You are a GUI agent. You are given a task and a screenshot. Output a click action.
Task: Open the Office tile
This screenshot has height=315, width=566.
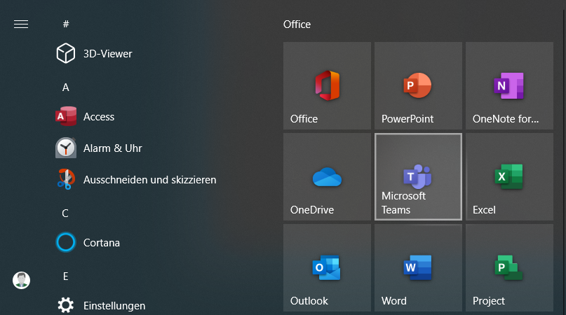tap(327, 86)
